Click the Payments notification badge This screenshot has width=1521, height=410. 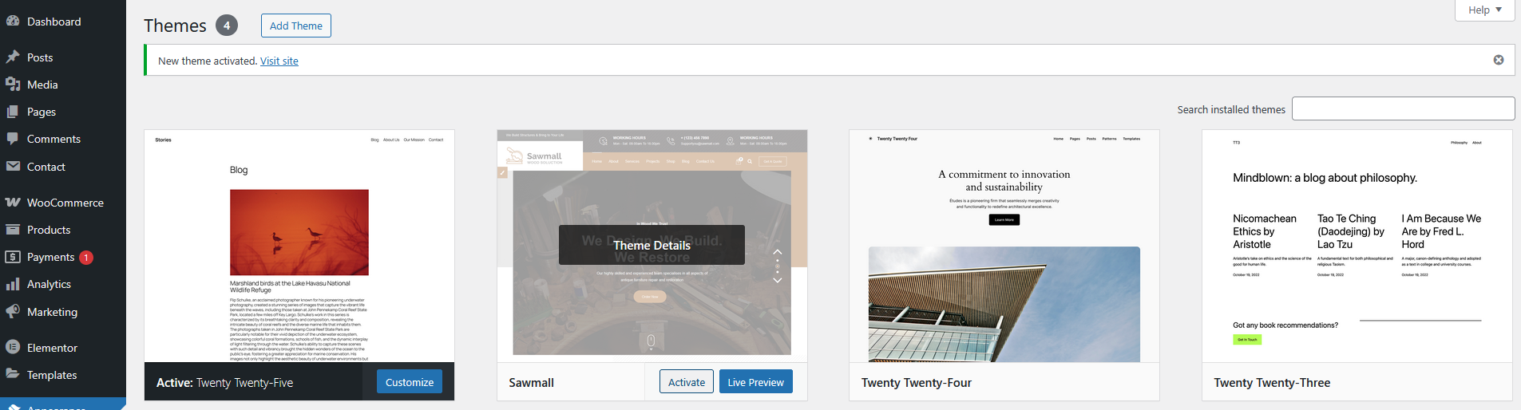coord(86,257)
